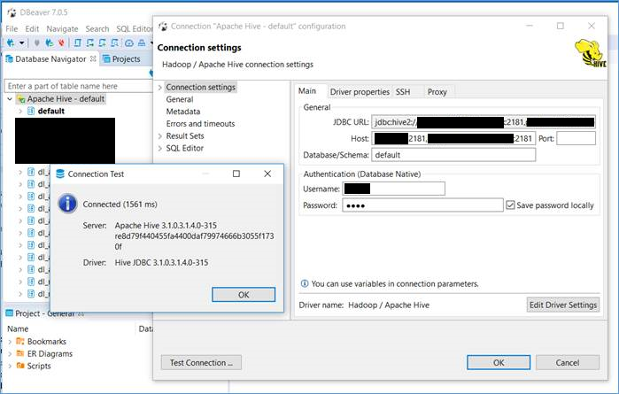This screenshot has height=394, width=619.
Task: Switch to the Proxy tab
Action: point(437,91)
